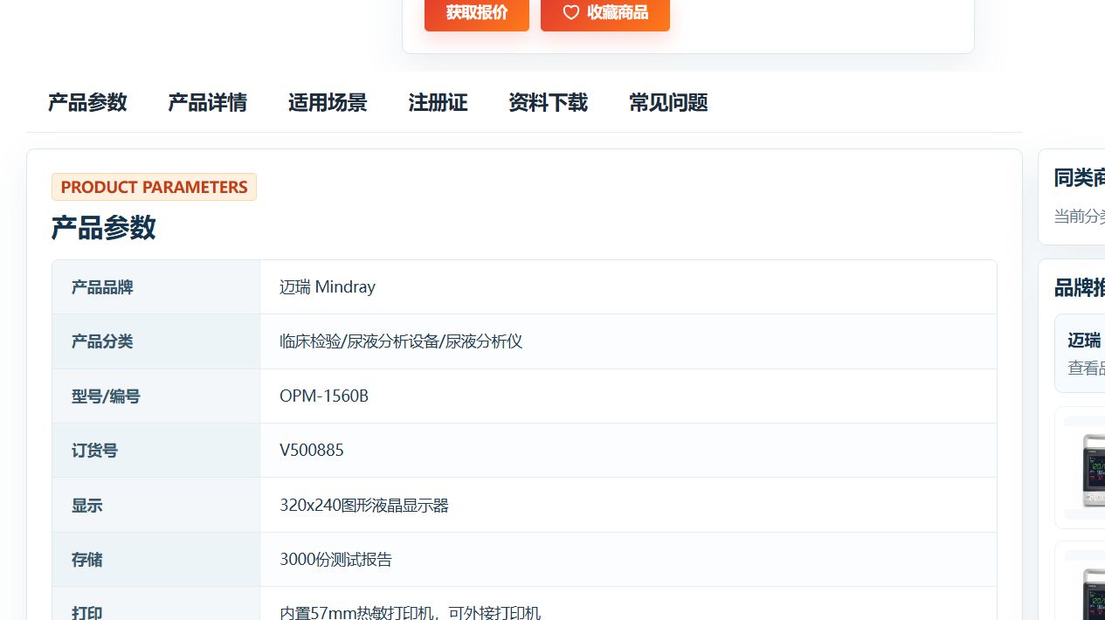Image resolution: width=1105 pixels, height=620 pixels.
Task: Open the 产品详情 tab
Action: pos(207,102)
